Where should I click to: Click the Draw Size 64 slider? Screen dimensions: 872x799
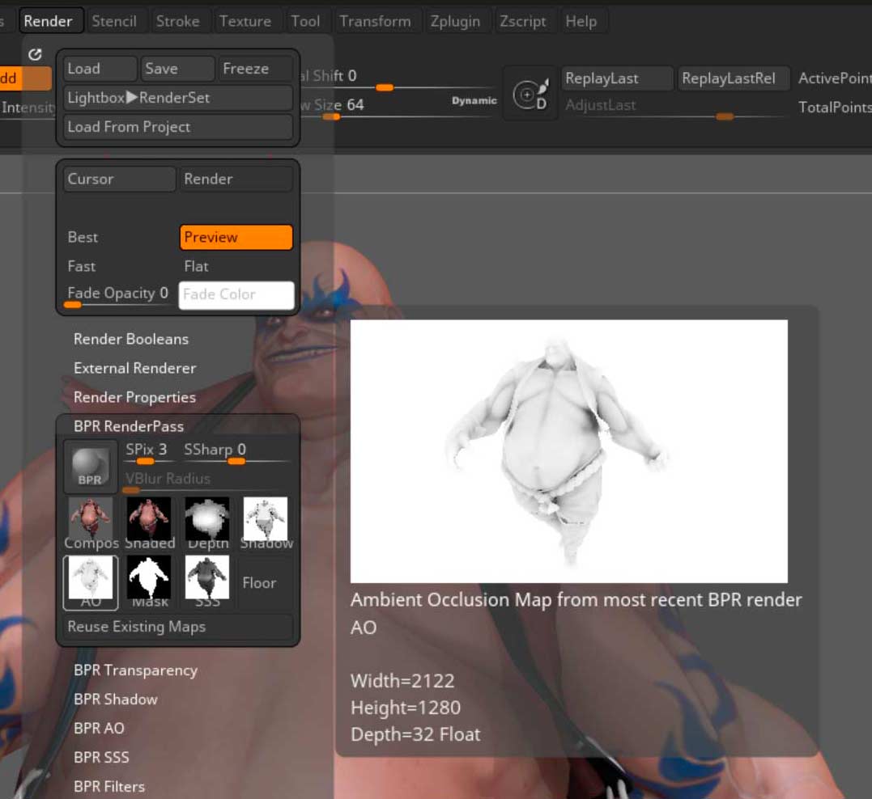pos(398,108)
